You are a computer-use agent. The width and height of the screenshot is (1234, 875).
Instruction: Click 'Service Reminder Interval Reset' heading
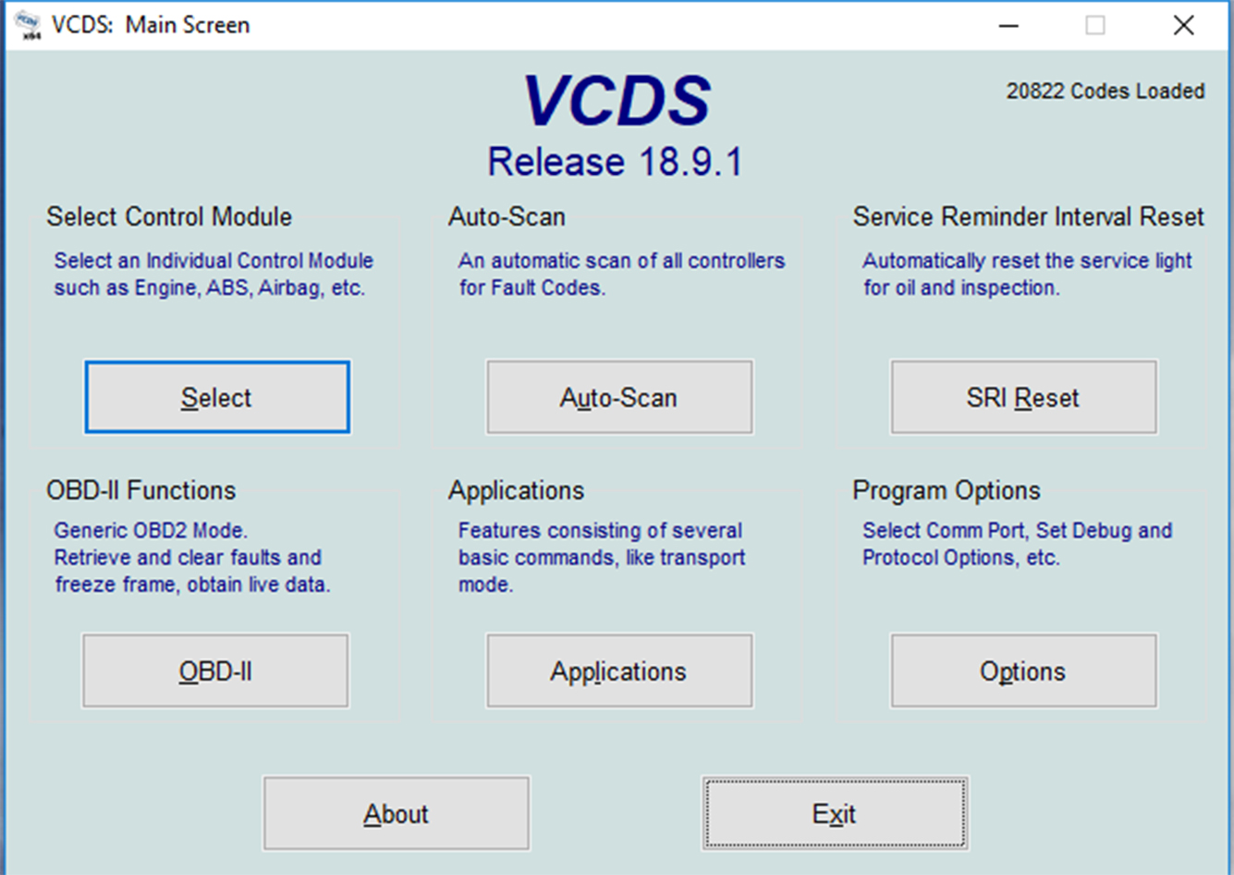1028,216
